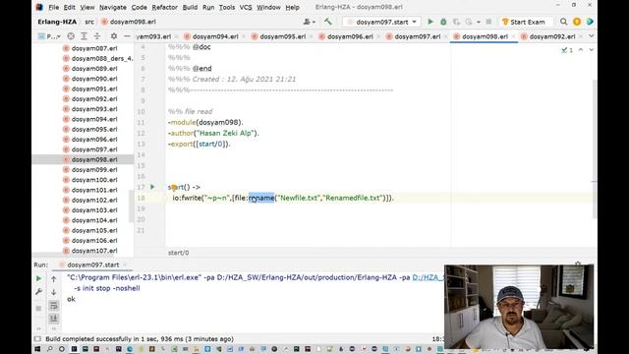Switch to the dosyam092.erl editor tab
629x354 pixels.
click(552, 36)
